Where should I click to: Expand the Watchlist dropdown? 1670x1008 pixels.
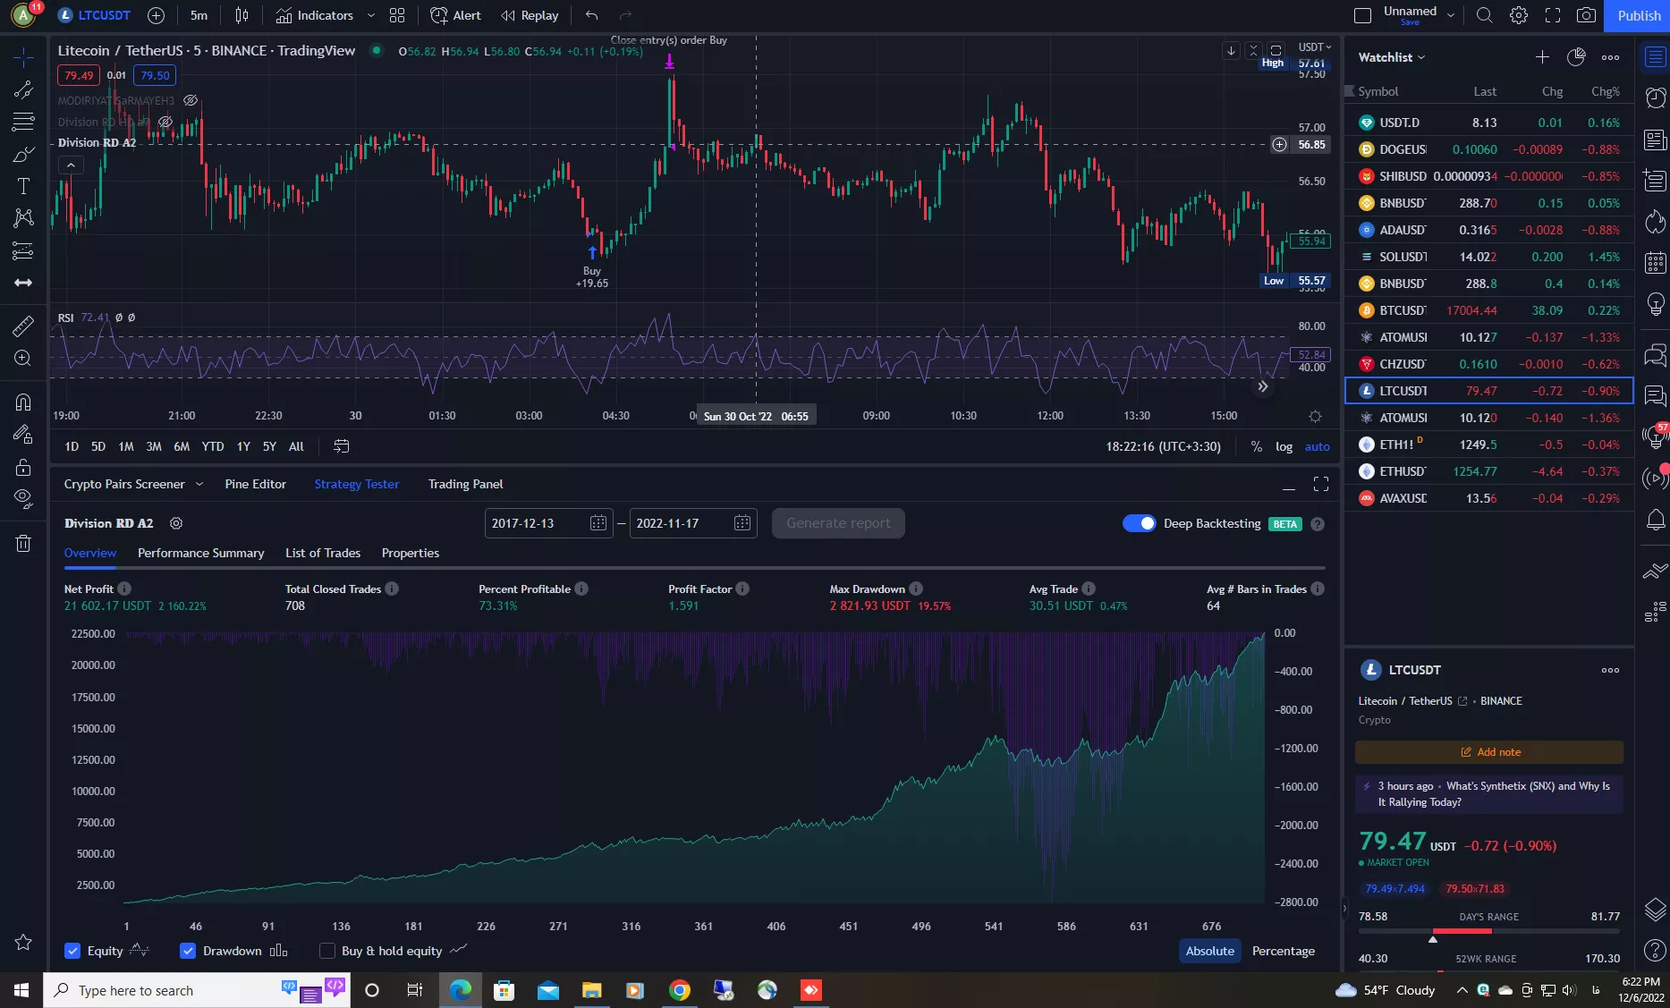[1392, 57]
